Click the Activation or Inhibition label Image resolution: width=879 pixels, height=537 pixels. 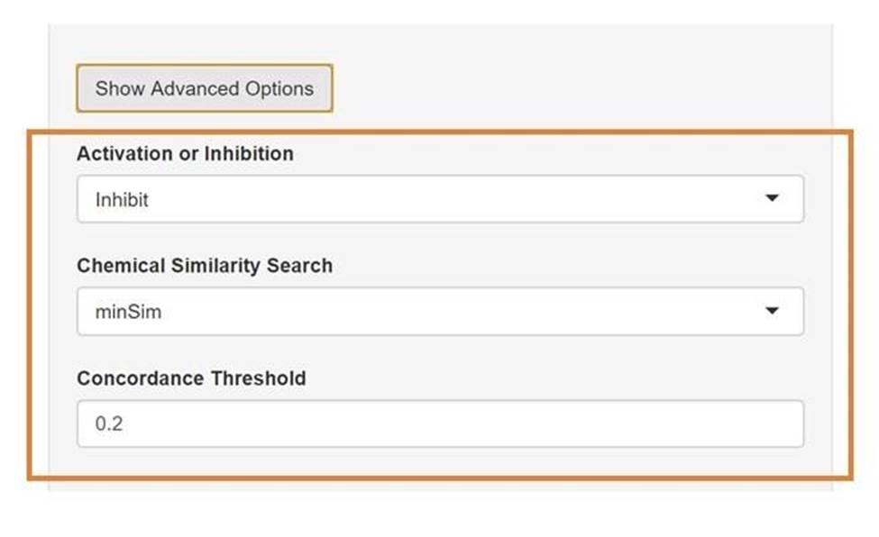point(185,153)
